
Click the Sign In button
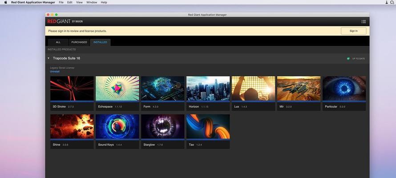tap(354, 31)
